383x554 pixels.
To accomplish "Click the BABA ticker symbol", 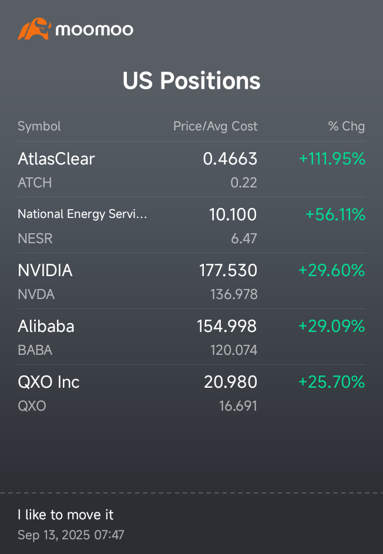I will (x=35, y=350).
